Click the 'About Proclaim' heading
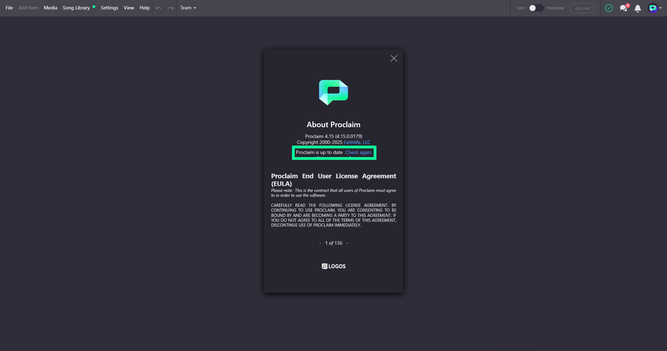Viewport: 667px width, 351px height. coord(334,124)
